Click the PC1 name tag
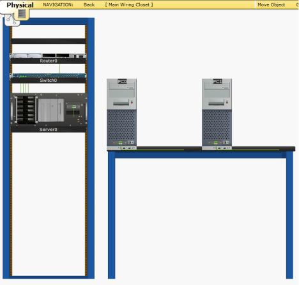This screenshot has width=299, height=285. [x=217, y=81]
